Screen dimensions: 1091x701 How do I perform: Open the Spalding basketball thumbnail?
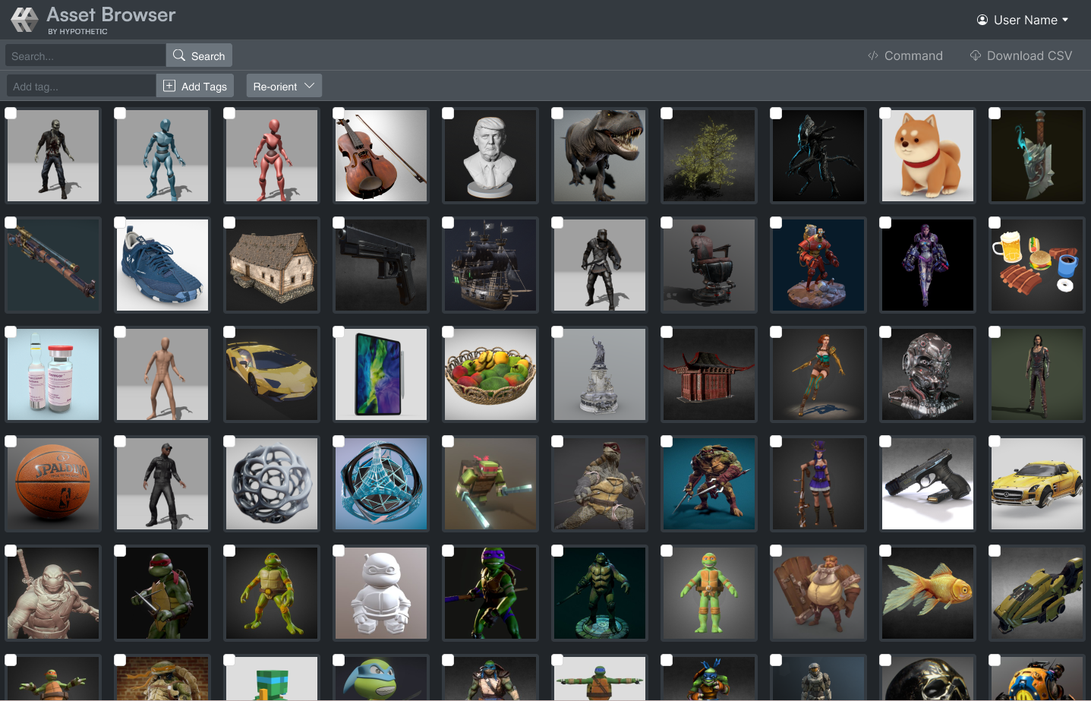(x=53, y=484)
